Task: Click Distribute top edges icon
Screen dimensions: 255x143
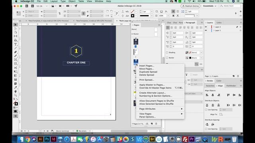Action: tap(207, 105)
